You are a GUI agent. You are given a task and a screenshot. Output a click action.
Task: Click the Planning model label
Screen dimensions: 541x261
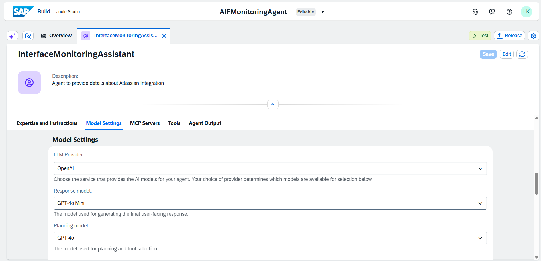(x=72, y=226)
